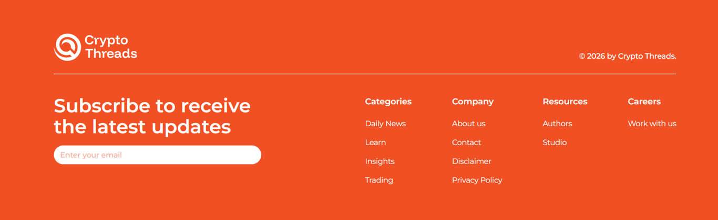Viewport: 718px width, 220px height.
Task: Go to the Learn category
Action: (x=375, y=142)
